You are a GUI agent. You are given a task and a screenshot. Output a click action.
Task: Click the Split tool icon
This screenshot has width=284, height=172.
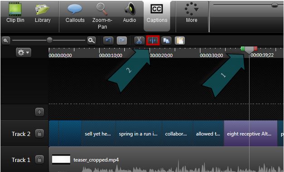pos(153,41)
